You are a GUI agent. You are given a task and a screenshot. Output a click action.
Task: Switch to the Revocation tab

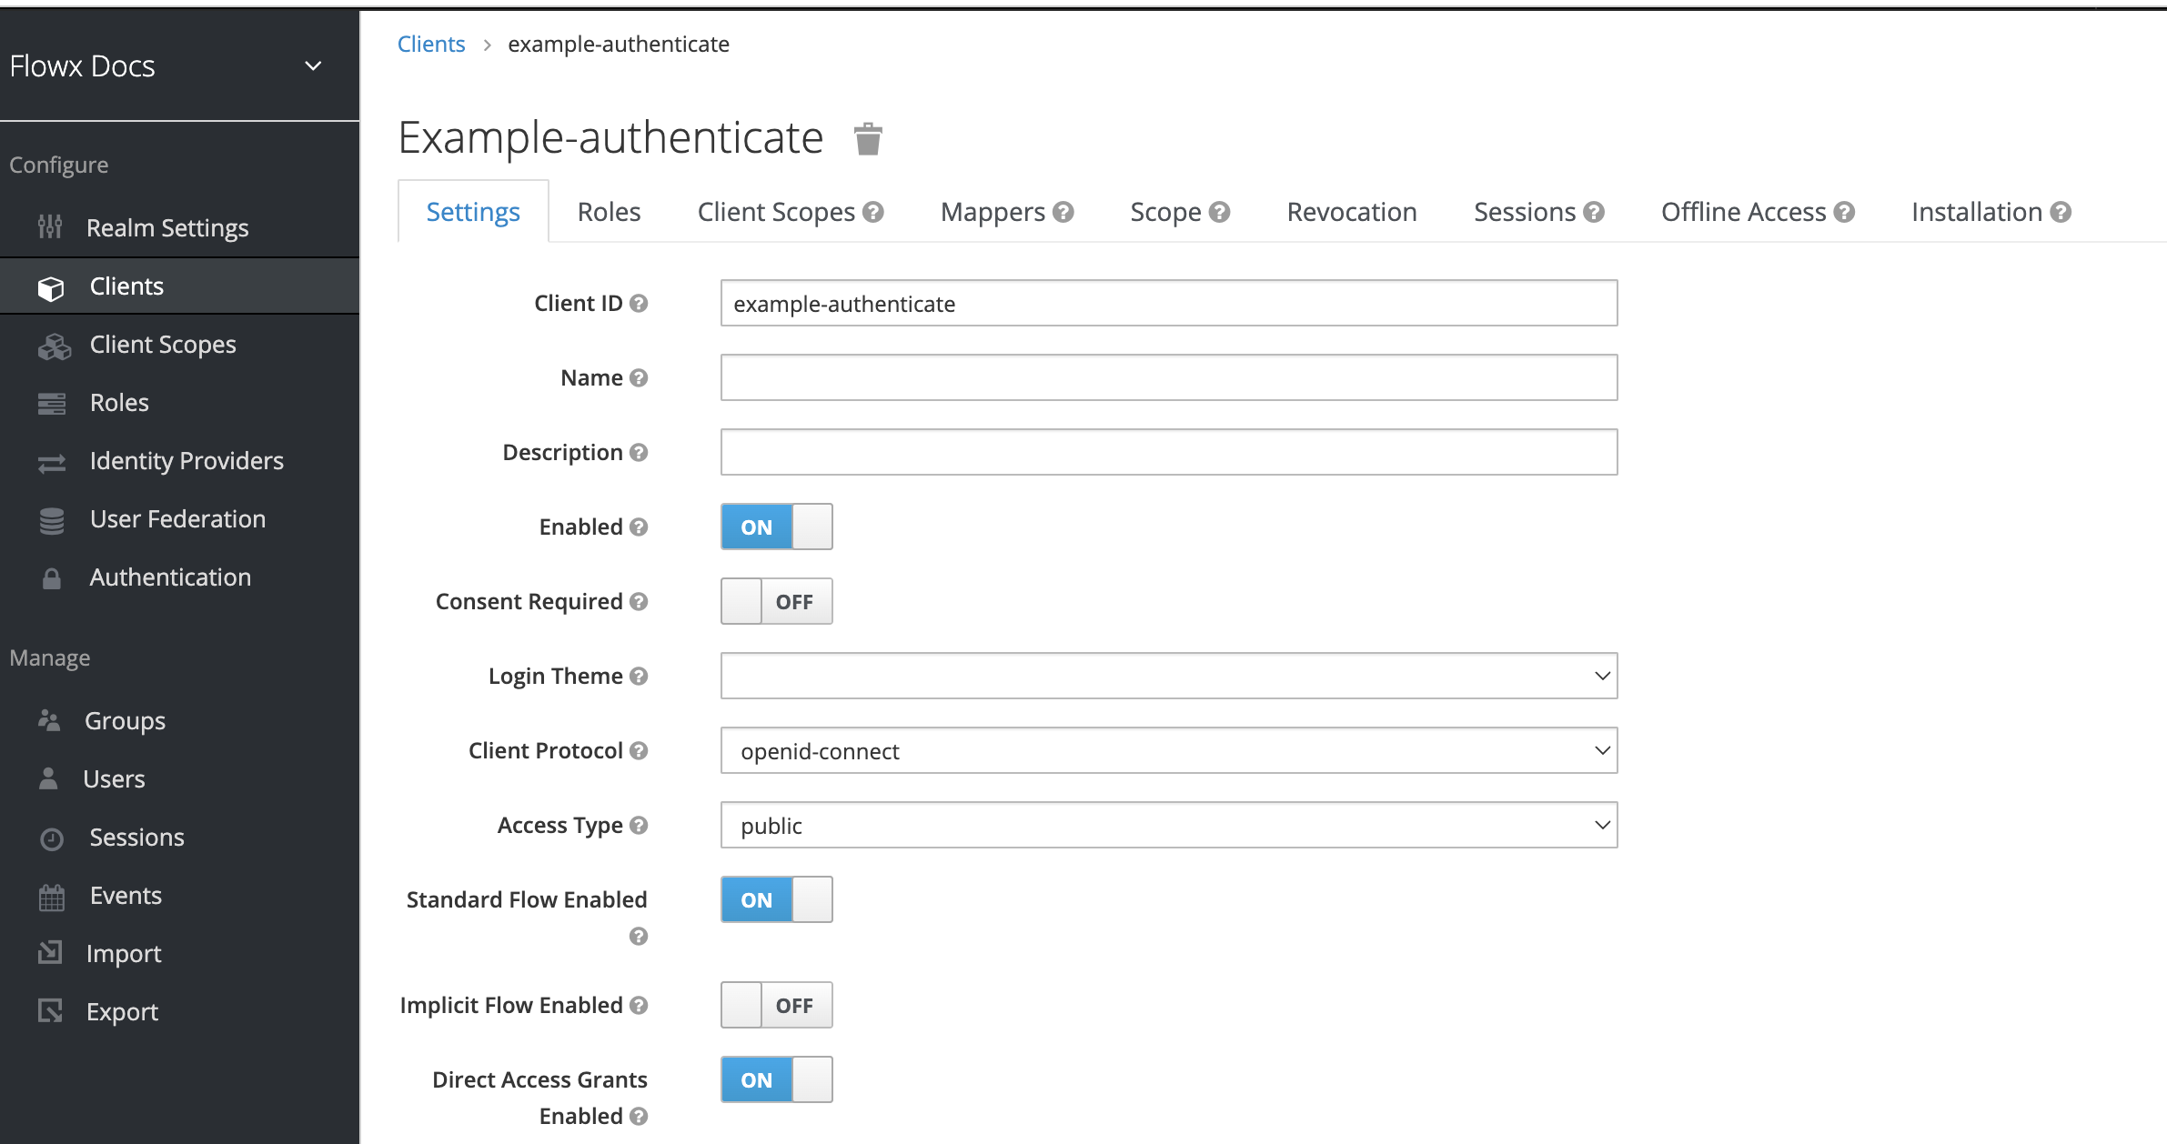(1351, 212)
